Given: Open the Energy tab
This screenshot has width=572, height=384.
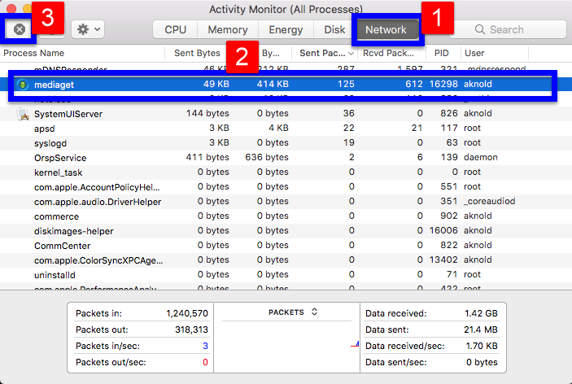Looking at the screenshot, I should click(x=286, y=29).
